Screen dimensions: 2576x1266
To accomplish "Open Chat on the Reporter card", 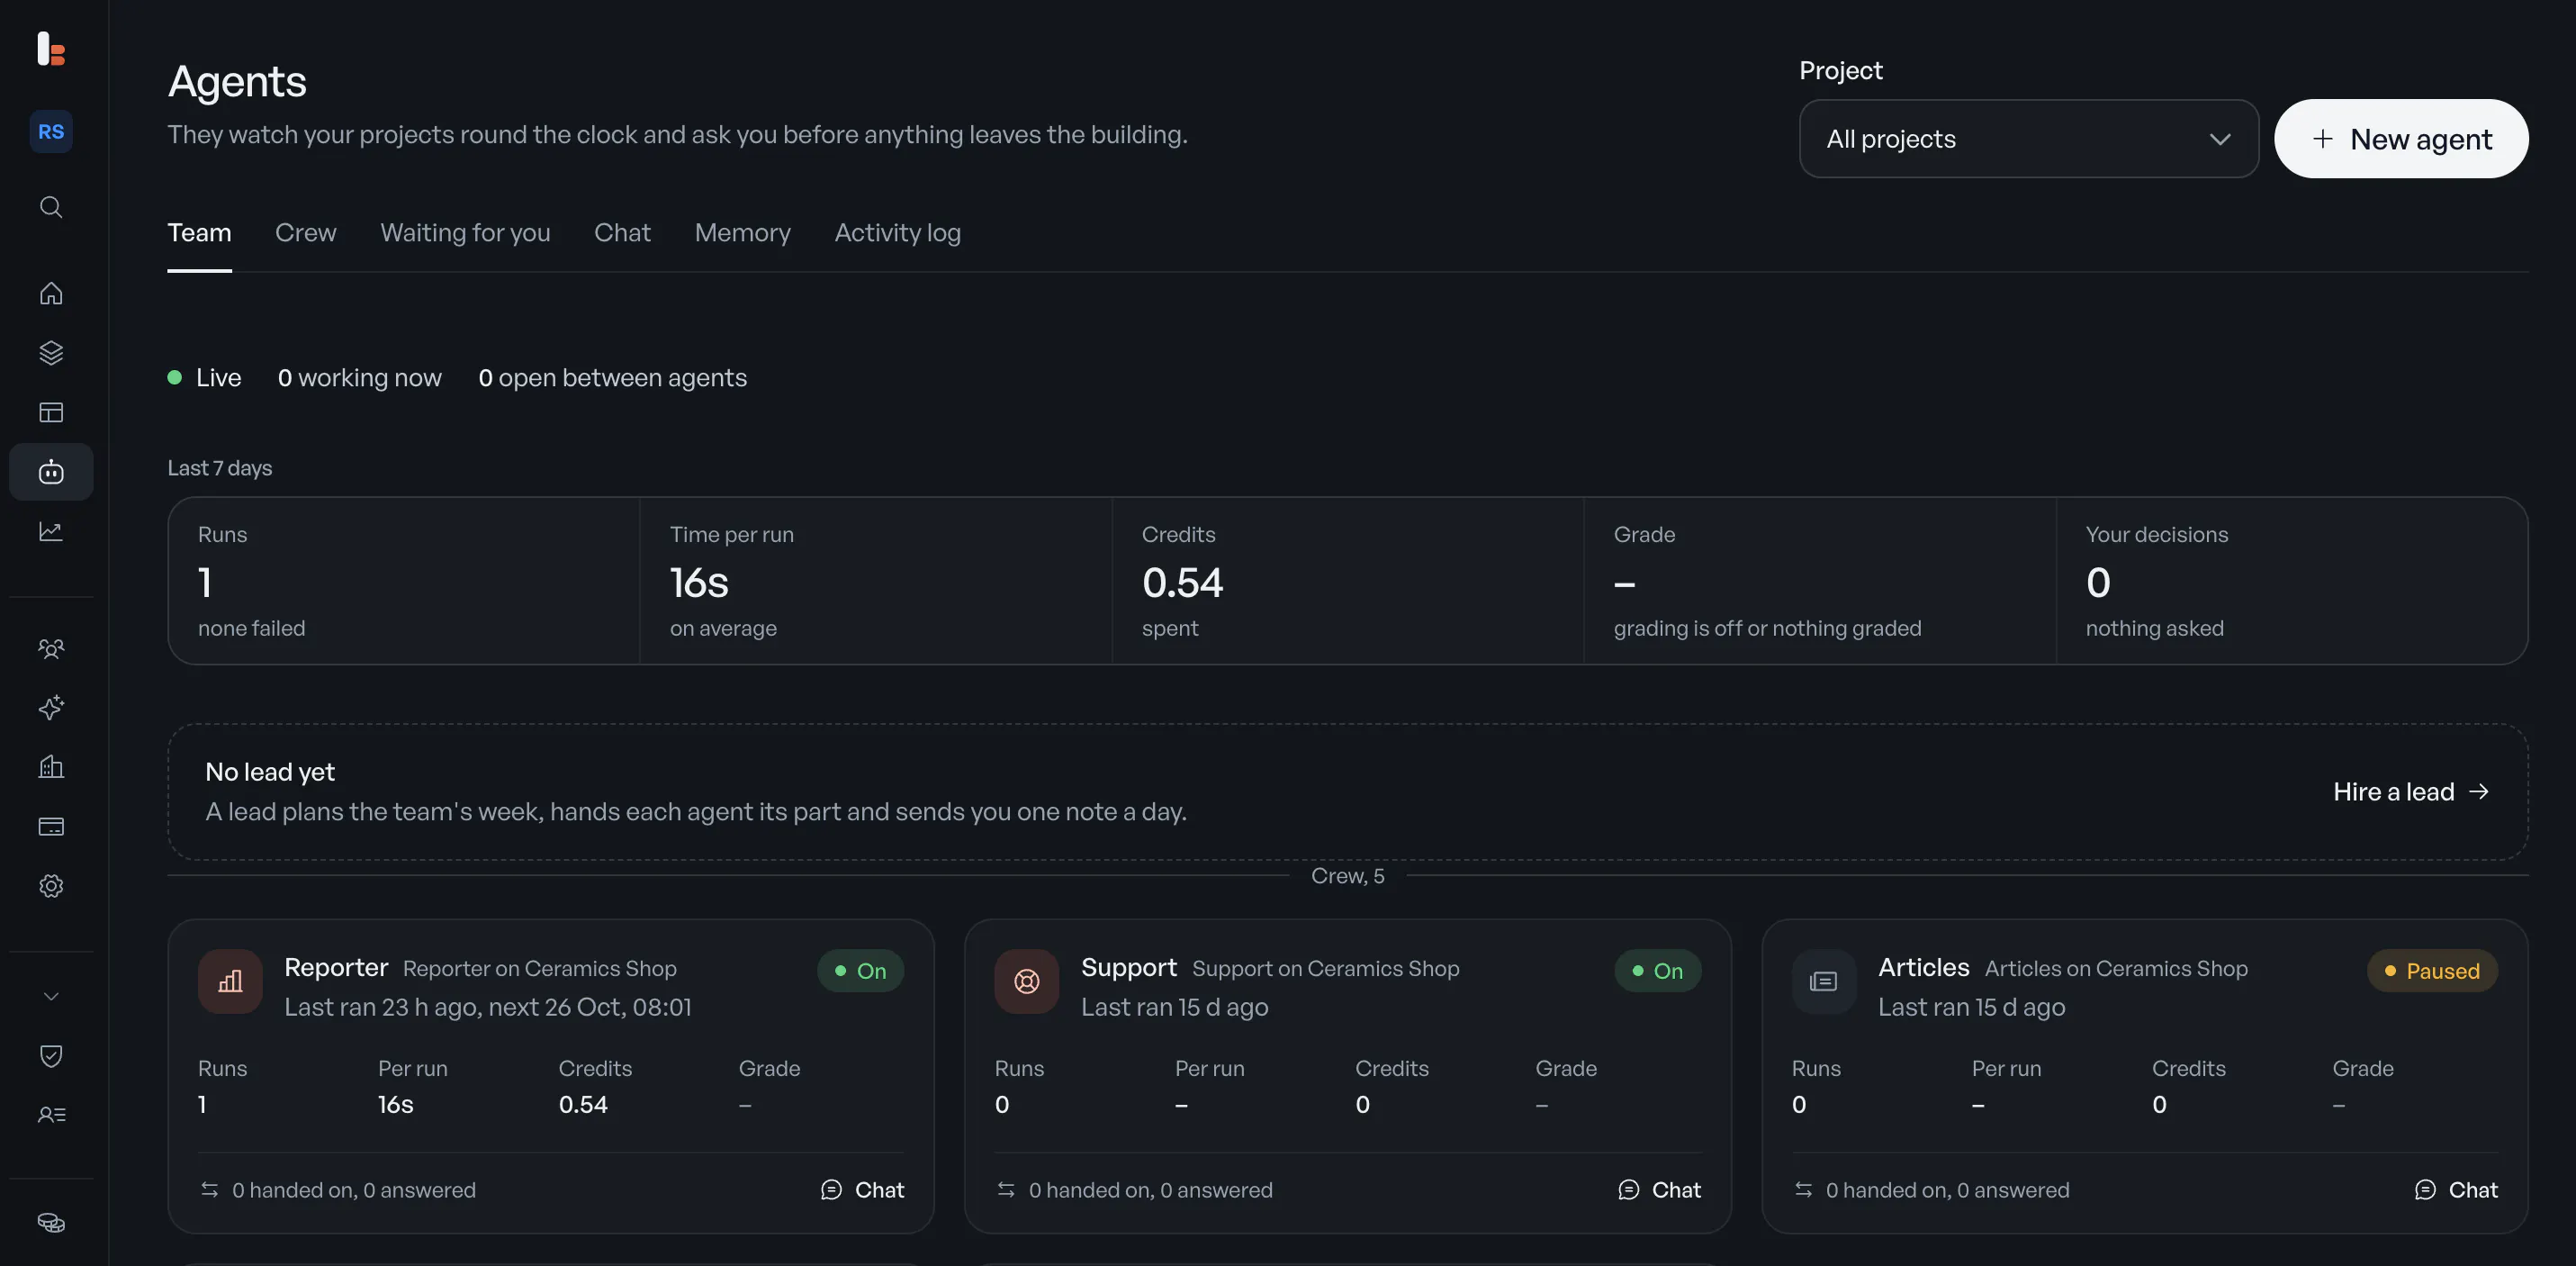I will pyautogui.click(x=862, y=1190).
